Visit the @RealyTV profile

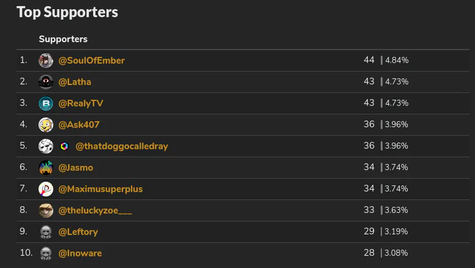81,103
